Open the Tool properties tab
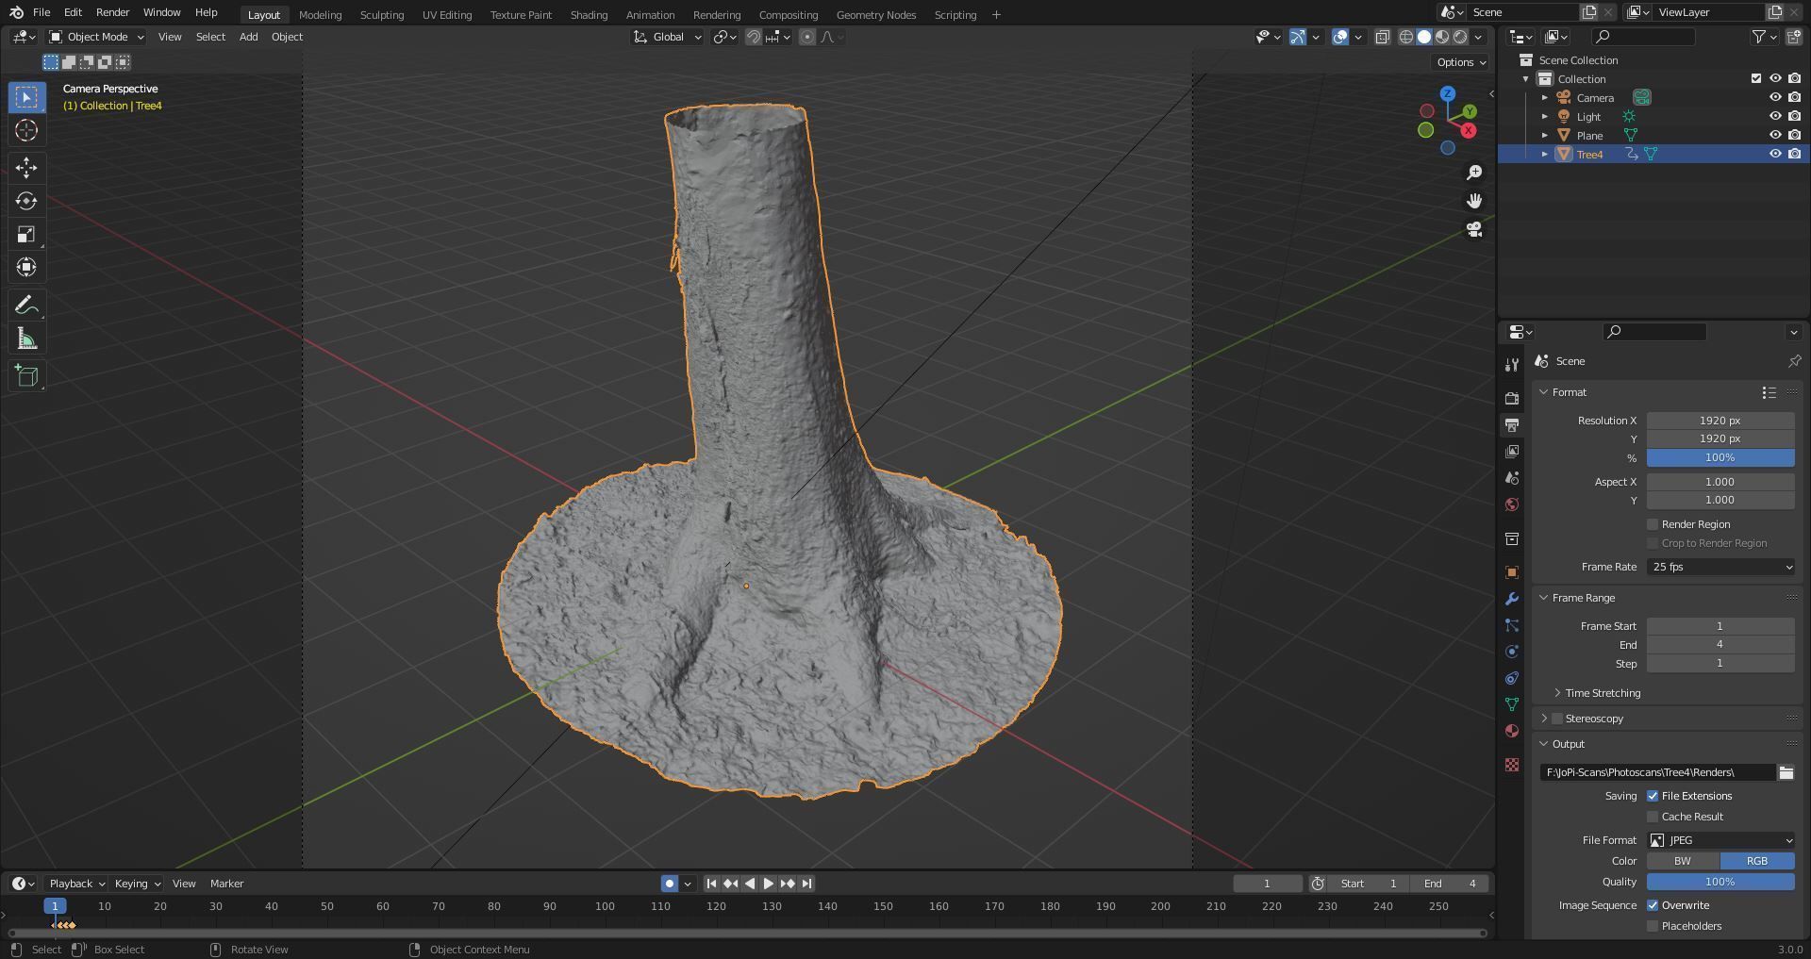Screen dimensions: 1811x959 (1512, 365)
